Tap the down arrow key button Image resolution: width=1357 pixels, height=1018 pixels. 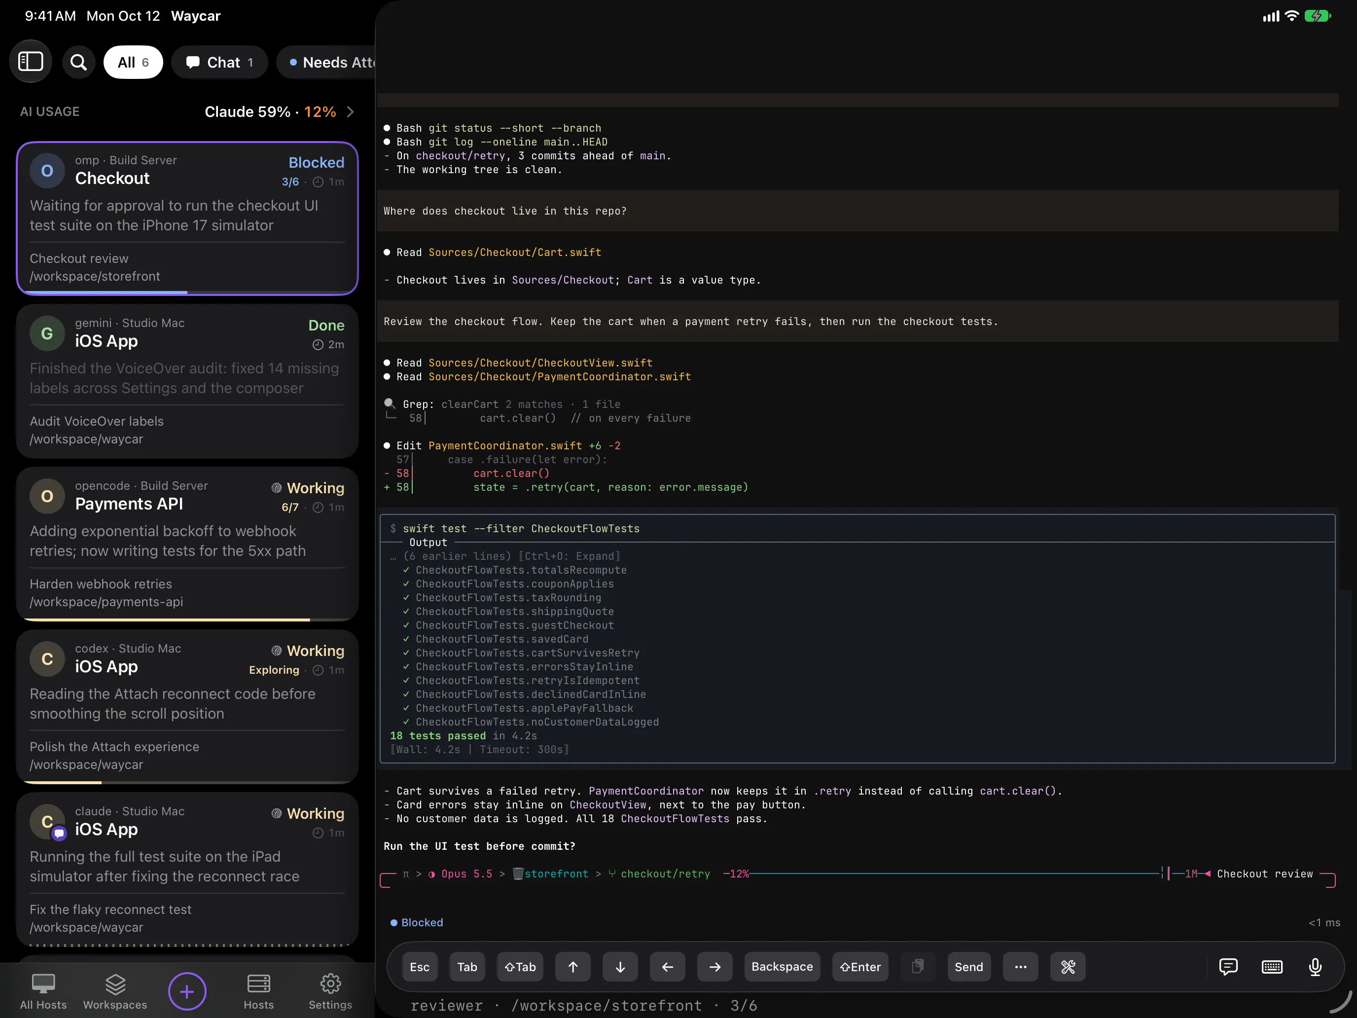620,966
